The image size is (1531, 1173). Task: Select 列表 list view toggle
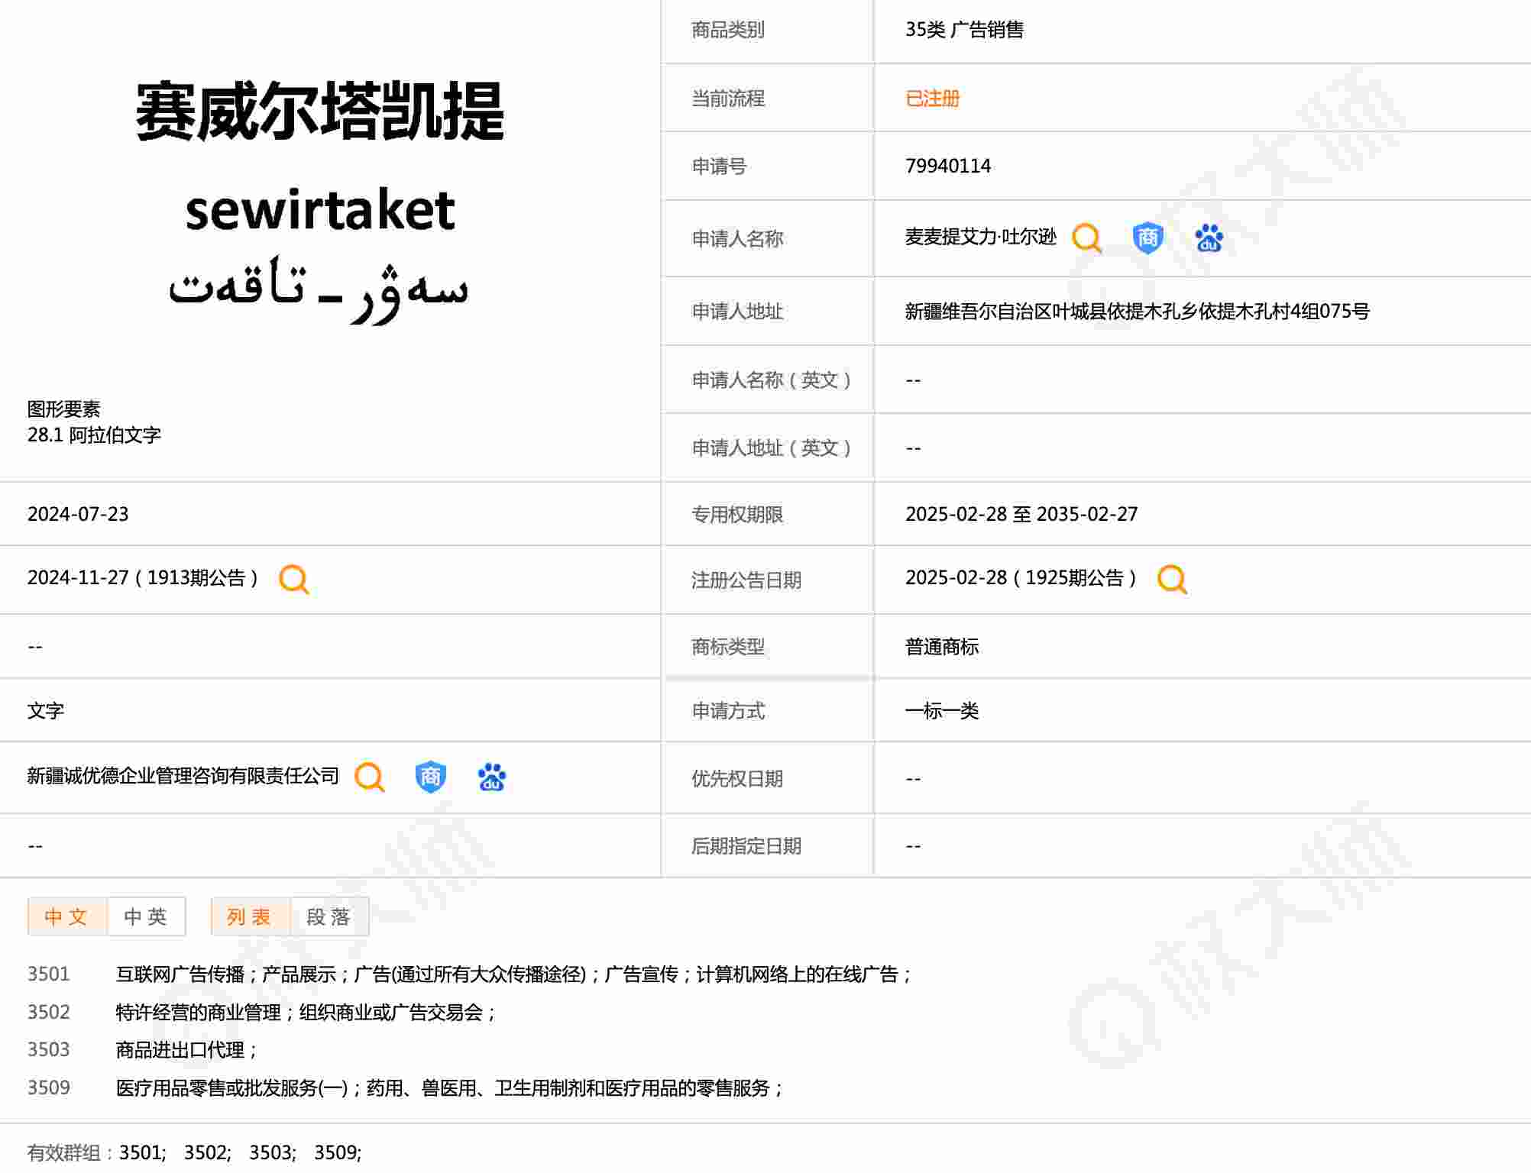pos(250,916)
